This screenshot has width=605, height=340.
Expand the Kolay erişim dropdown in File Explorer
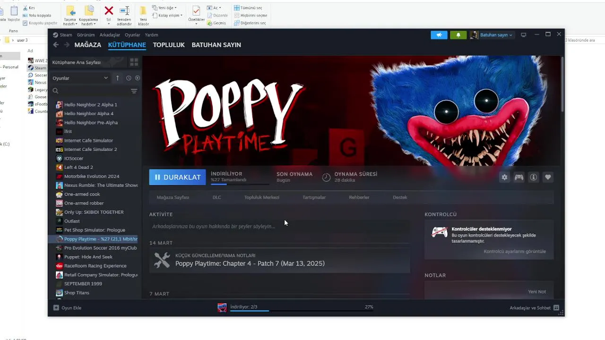pyautogui.click(x=167, y=16)
